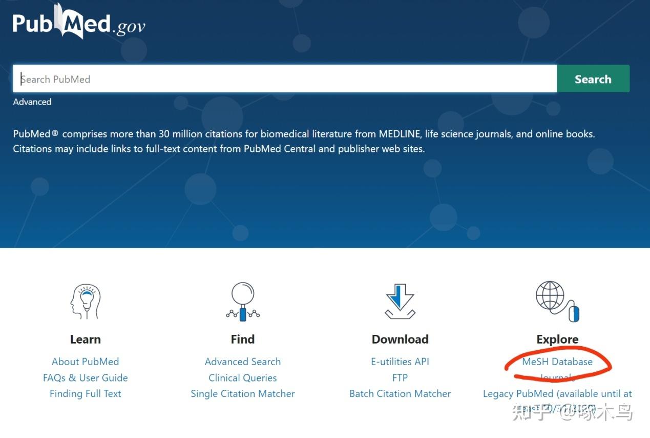Viewport: 650px width, 438px height.
Task: Click the green Search button
Action: coord(593,79)
